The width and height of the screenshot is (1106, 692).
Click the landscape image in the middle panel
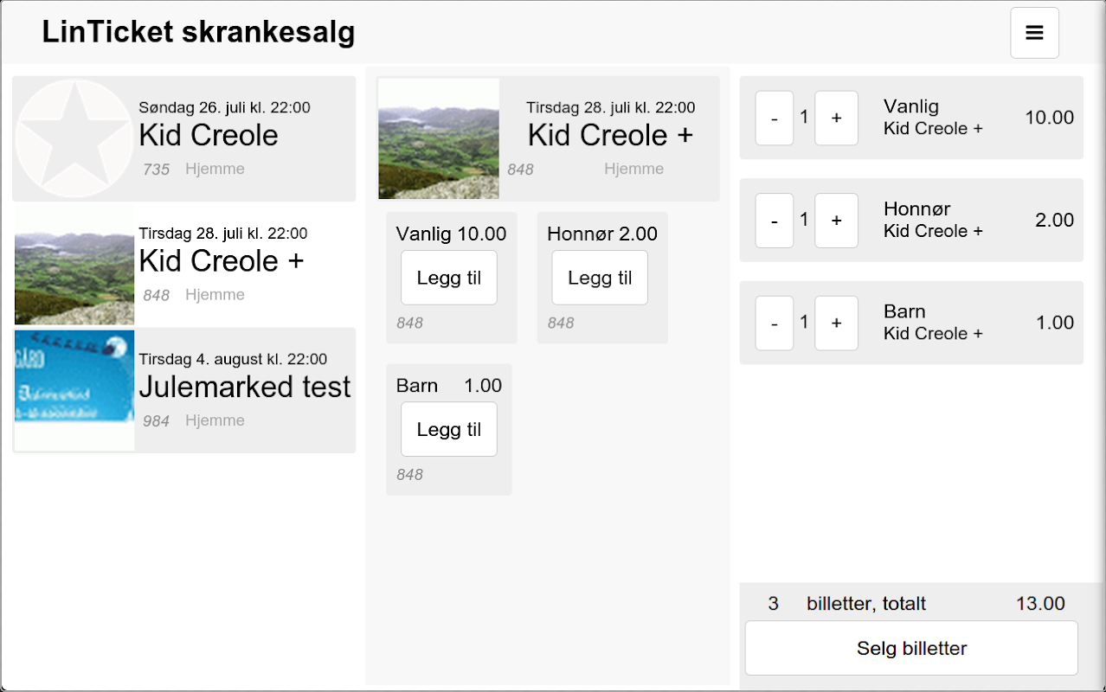(x=439, y=138)
